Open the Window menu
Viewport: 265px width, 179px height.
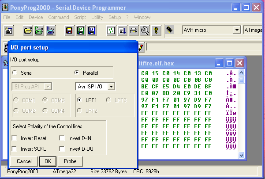click(142, 17)
